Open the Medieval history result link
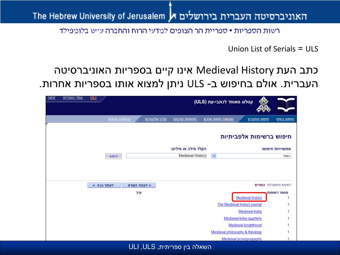The height and width of the screenshot is (255, 340). (249, 198)
